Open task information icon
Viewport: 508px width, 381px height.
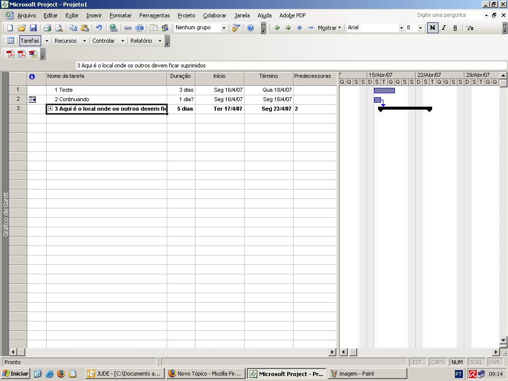tap(154, 28)
